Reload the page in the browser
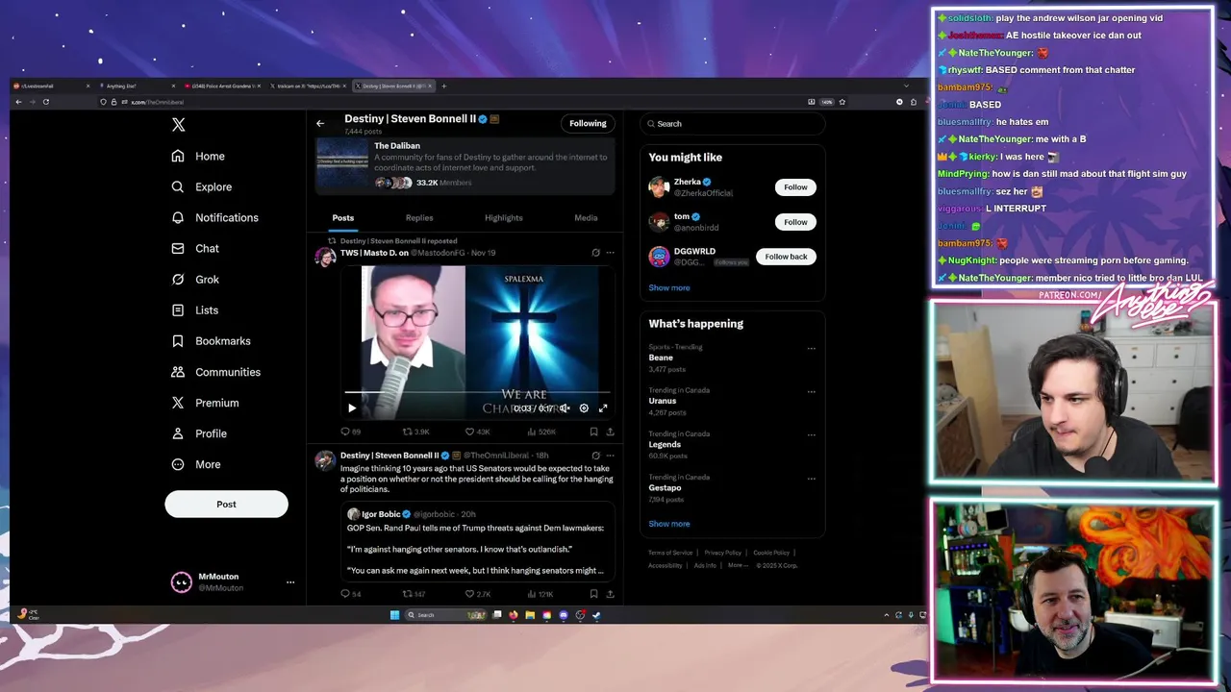This screenshot has width=1231, height=692. point(45,102)
